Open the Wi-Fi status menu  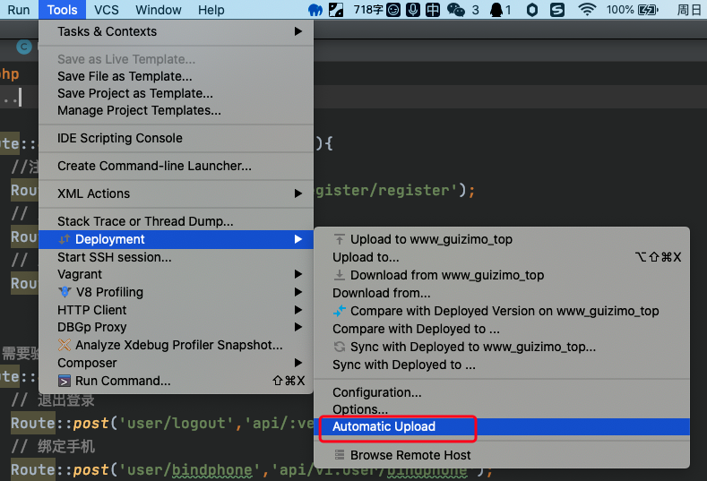pos(587,10)
